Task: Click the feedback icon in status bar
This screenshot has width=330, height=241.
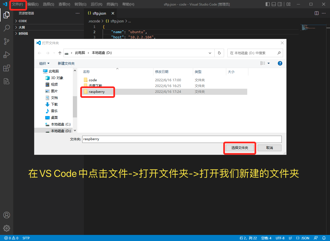Action: (x=316, y=238)
